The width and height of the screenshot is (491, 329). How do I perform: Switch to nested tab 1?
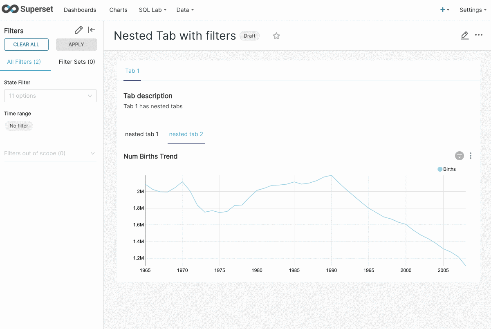tap(142, 134)
